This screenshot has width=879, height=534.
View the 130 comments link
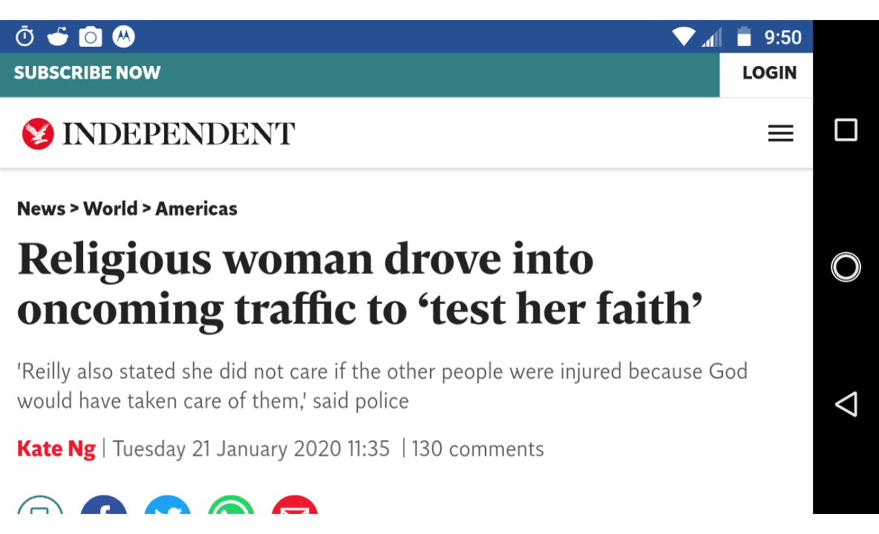click(477, 449)
